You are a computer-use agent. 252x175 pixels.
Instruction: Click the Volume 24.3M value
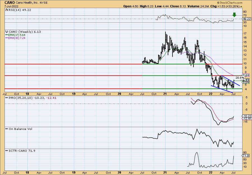click(198, 6)
